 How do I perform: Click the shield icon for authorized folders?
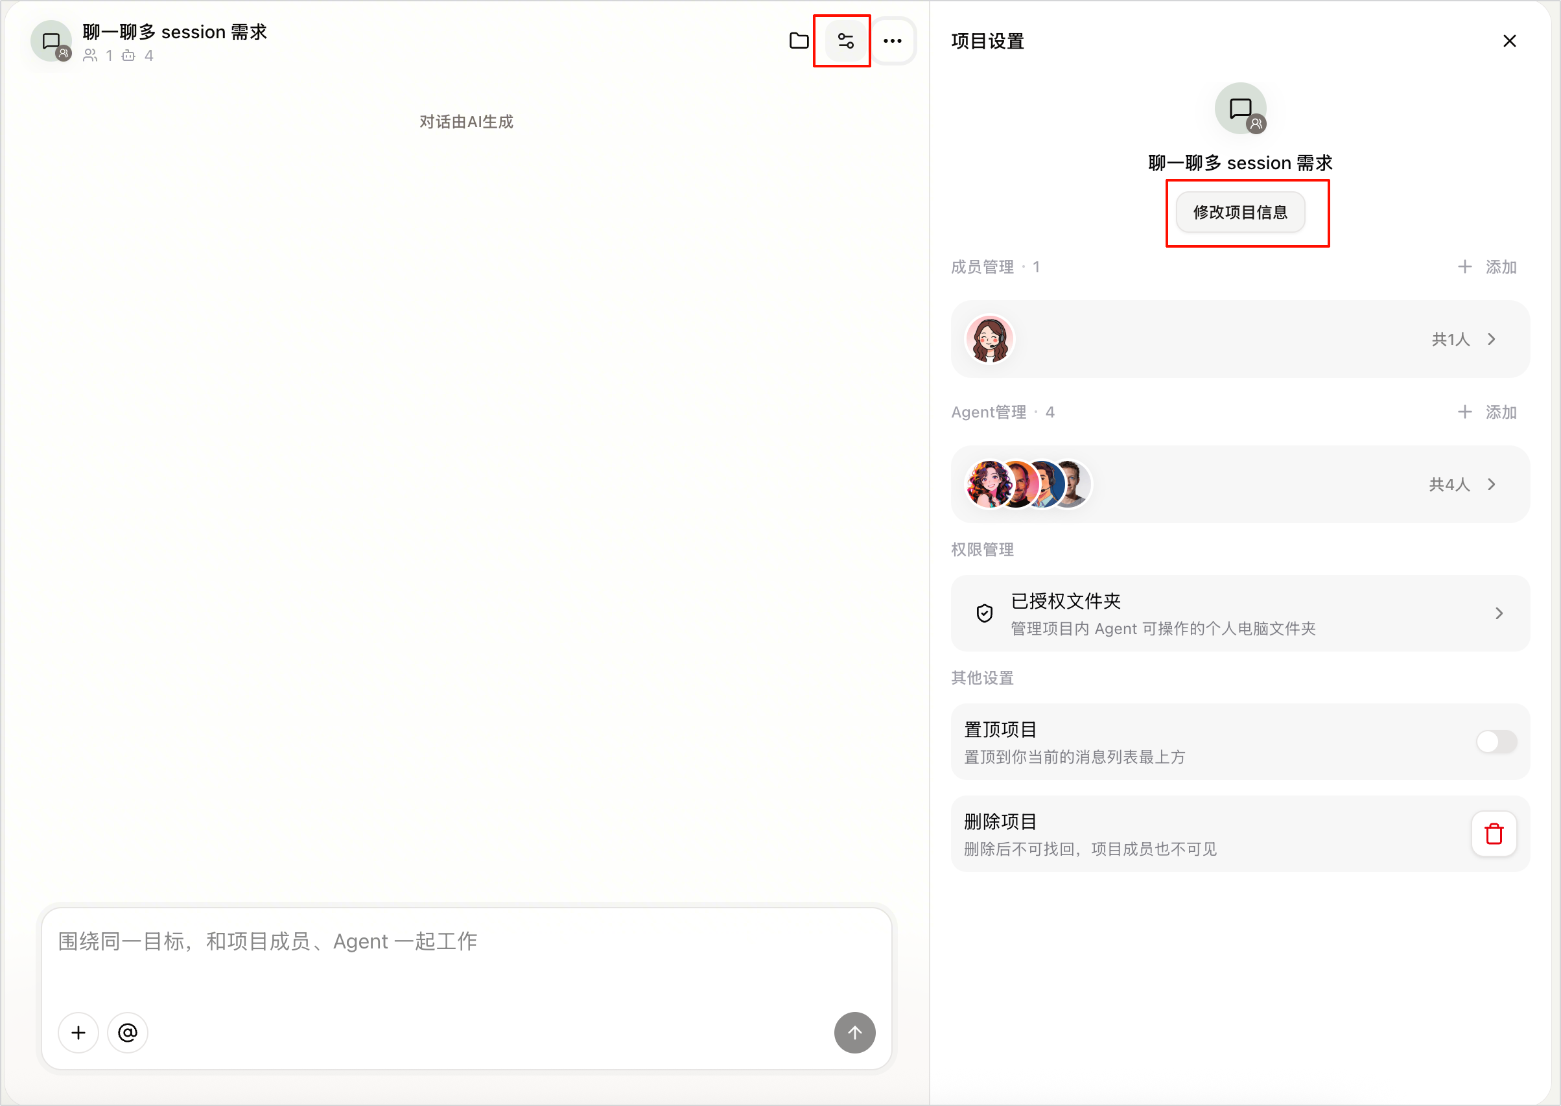(x=984, y=613)
